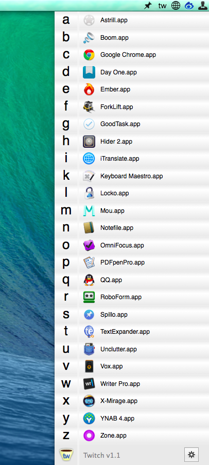The width and height of the screenshot is (209, 465).
Task: Click the Notefile.app label
Action: point(117,228)
